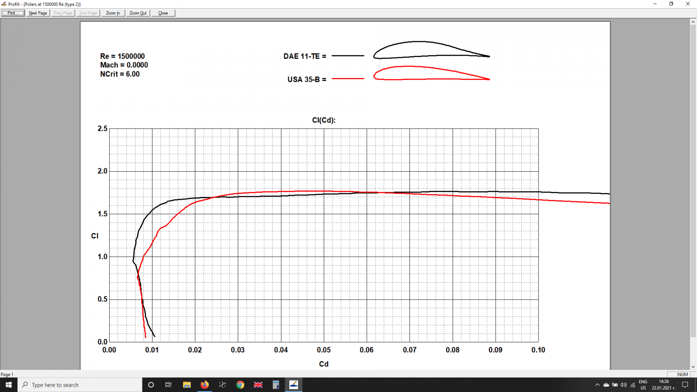Open File Explorer from taskbar
This screenshot has height=392, width=697.
coord(187,385)
